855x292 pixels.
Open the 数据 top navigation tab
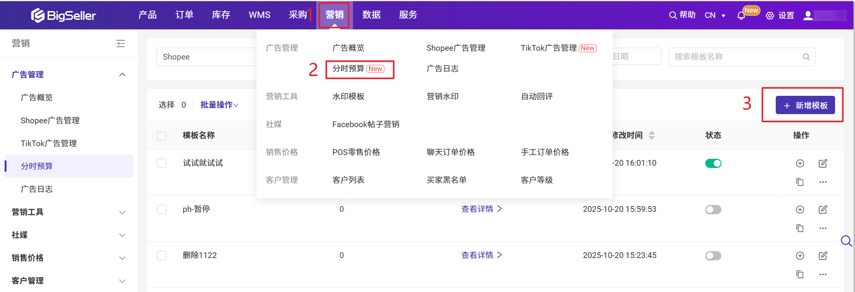tap(371, 15)
